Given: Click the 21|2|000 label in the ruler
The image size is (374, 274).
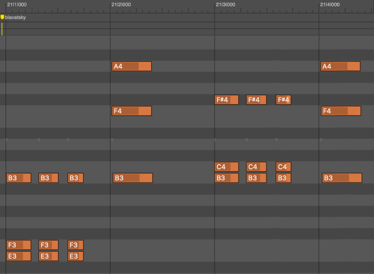Looking at the screenshot, I should pyautogui.click(x=121, y=5).
